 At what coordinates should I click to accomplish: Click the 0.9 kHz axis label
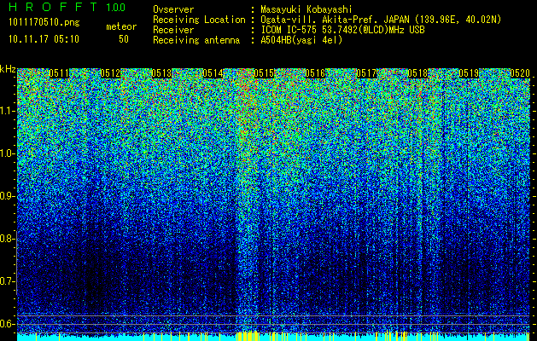7,196
